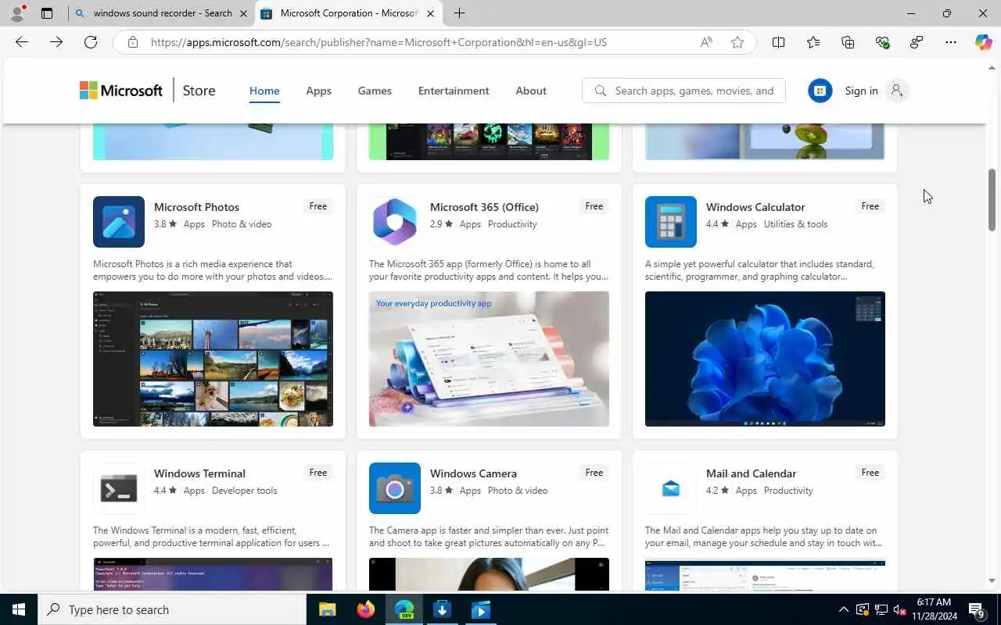1001x625 pixels.
Task: Open Windows Calculator title link
Action: [x=755, y=207]
